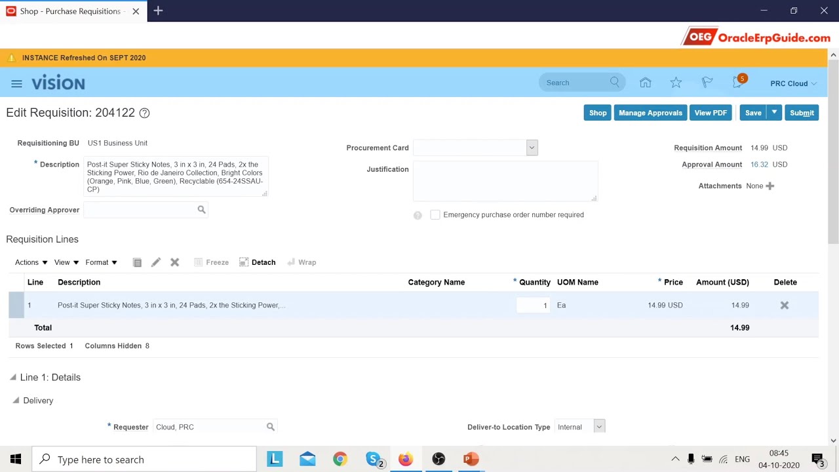Click the Windows Start button
The width and height of the screenshot is (839, 472).
coord(16,459)
